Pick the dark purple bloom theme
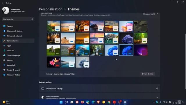This screenshot has height=105, width=186. (x=126, y=38)
